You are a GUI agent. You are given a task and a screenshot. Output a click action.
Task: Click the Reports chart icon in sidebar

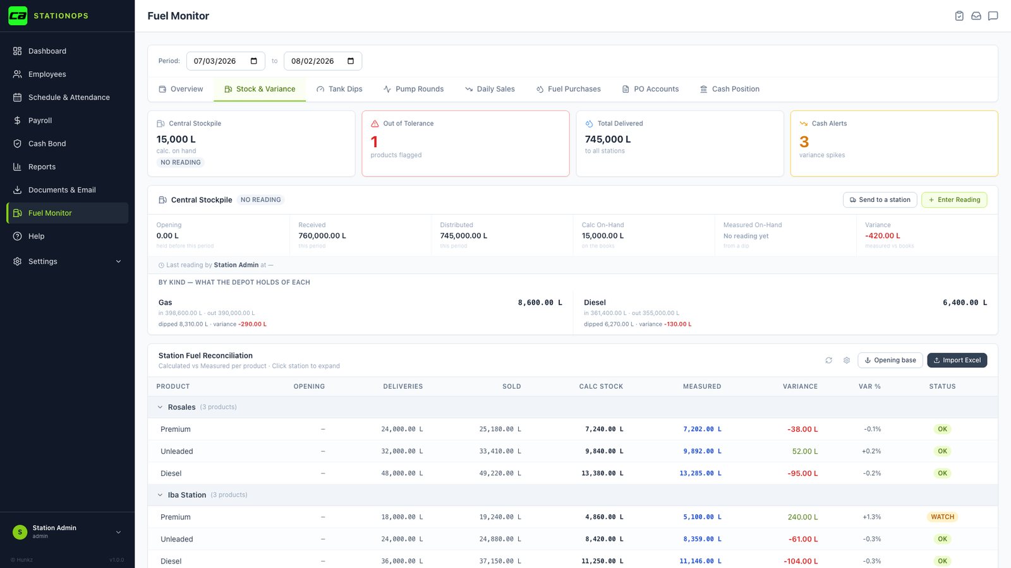18,167
